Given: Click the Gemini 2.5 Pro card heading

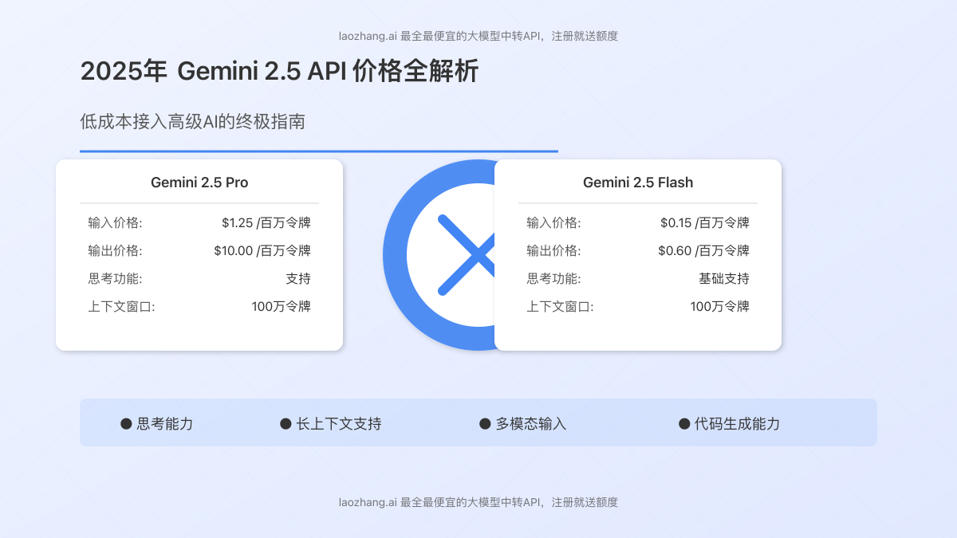Looking at the screenshot, I should pyautogui.click(x=199, y=183).
